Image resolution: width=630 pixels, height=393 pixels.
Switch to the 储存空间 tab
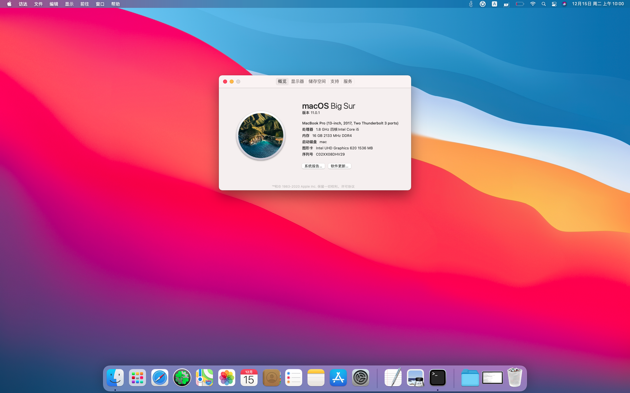click(317, 81)
